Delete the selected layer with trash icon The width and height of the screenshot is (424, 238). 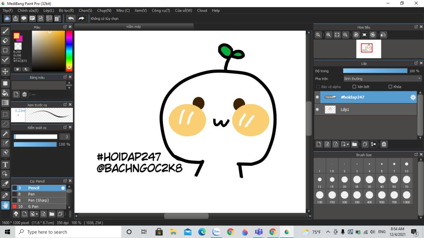[x=384, y=144]
